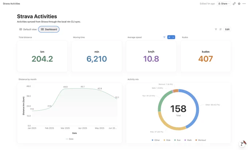Screen dimensions: 248x150
Task: Copy page link using the link icon
Action: tap(234, 4)
